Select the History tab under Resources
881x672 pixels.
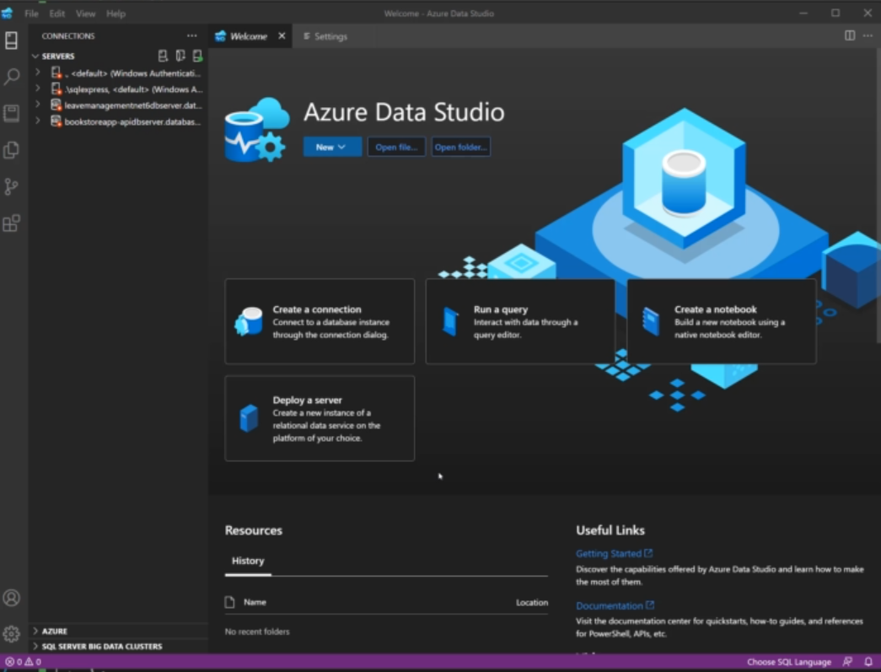248,561
